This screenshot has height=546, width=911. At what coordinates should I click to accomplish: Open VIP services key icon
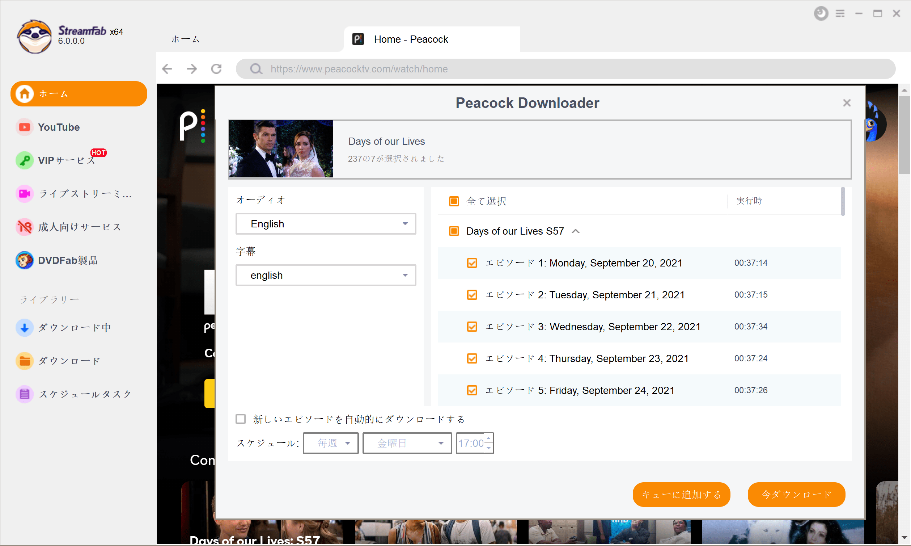pyautogui.click(x=24, y=160)
